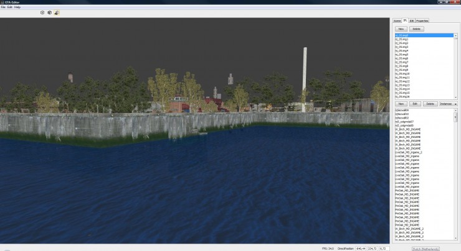Select the nj5seawall02 instance
This screenshot has width=461, height=251.
click(x=424, y=117)
